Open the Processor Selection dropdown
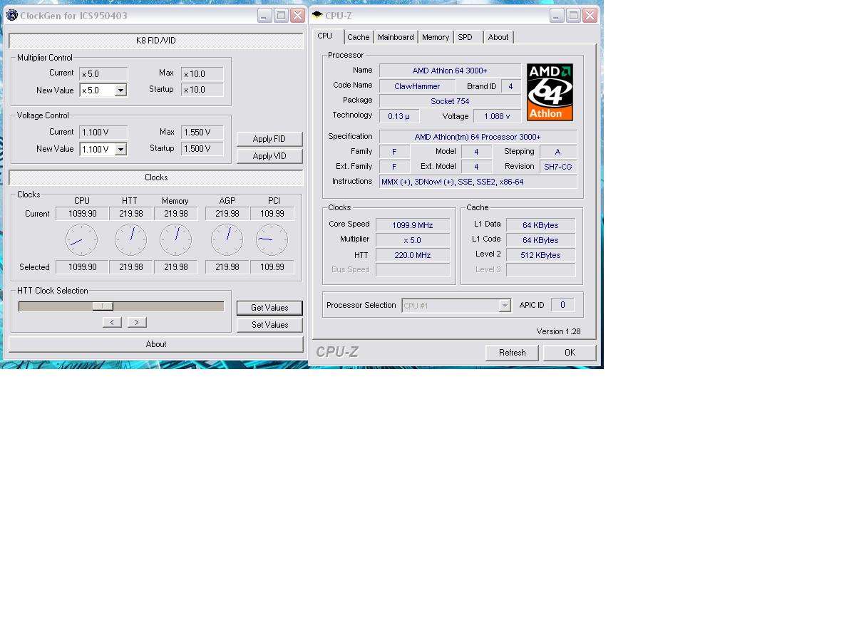This screenshot has height=637, width=864. [x=505, y=306]
